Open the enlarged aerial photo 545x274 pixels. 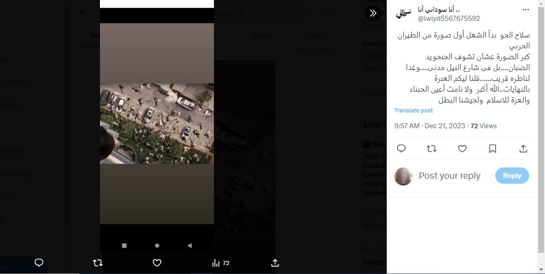156,123
